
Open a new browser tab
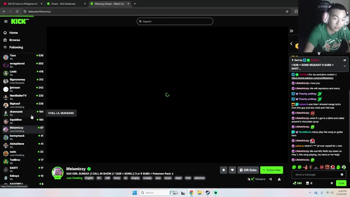[x=135, y=4]
